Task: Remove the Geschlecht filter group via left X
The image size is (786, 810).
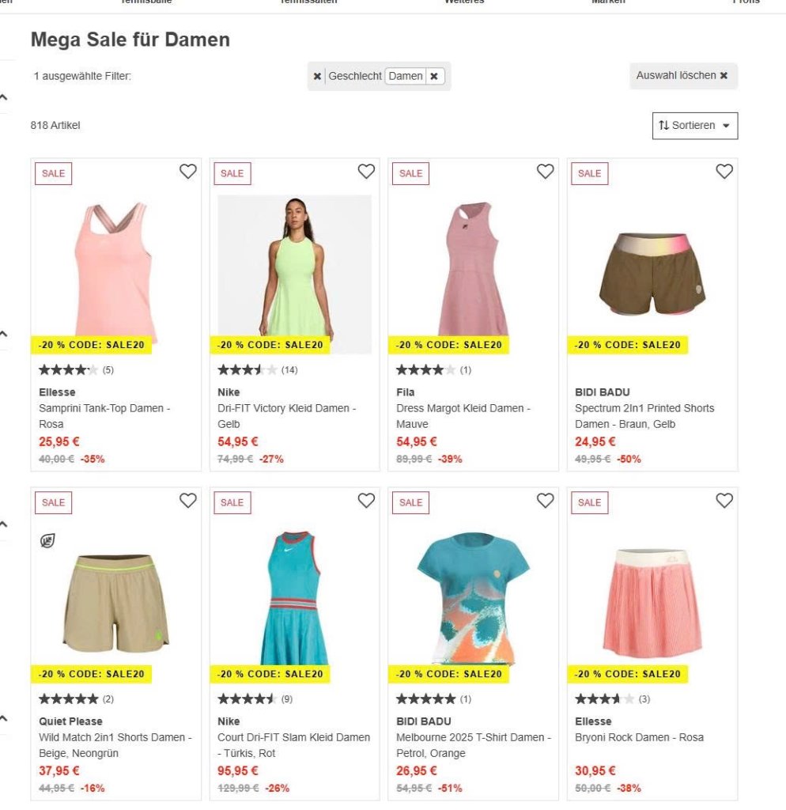Action: (317, 77)
